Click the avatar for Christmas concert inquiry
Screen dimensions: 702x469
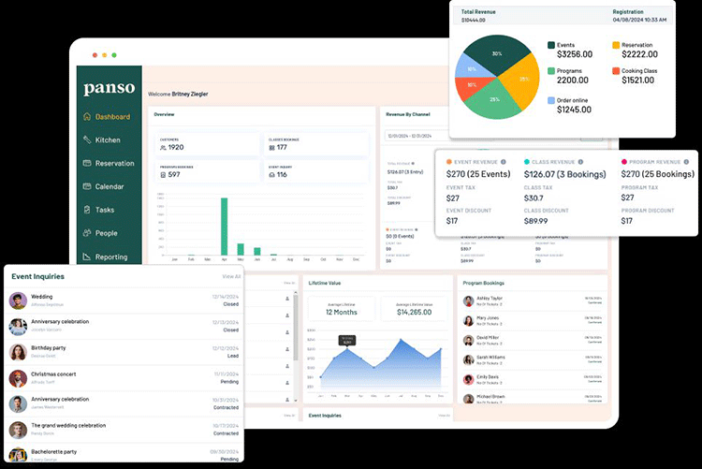click(x=18, y=379)
